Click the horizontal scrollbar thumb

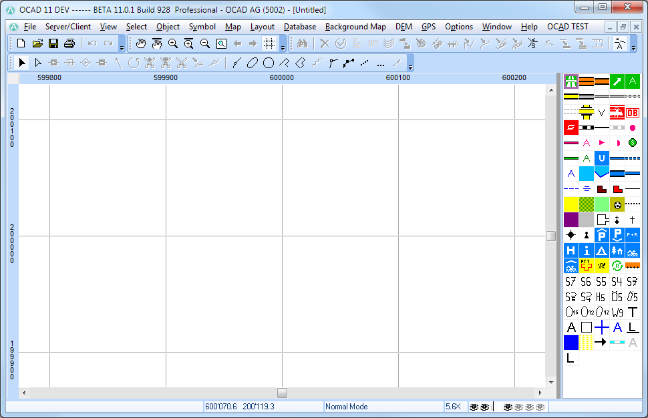(283, 393)
